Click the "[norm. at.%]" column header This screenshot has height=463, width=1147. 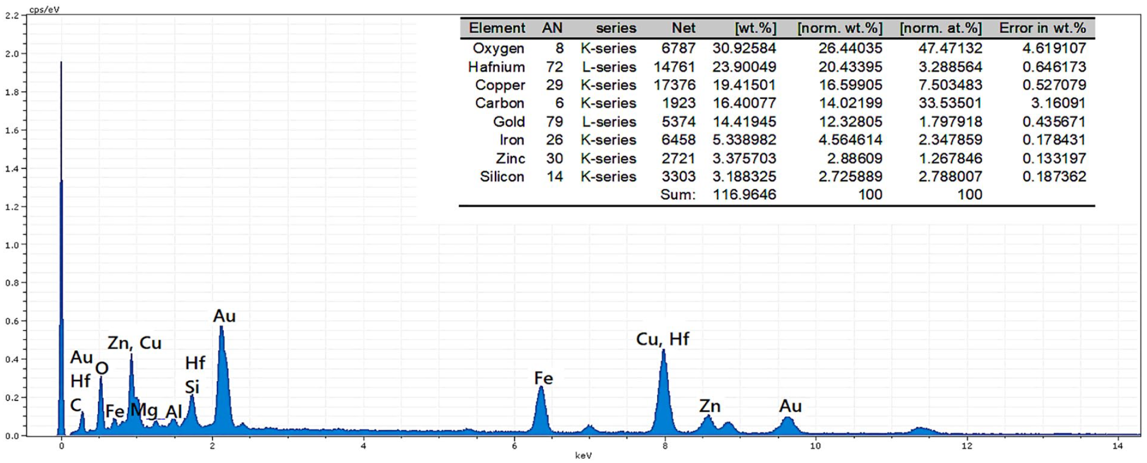[x=940, y=28]
